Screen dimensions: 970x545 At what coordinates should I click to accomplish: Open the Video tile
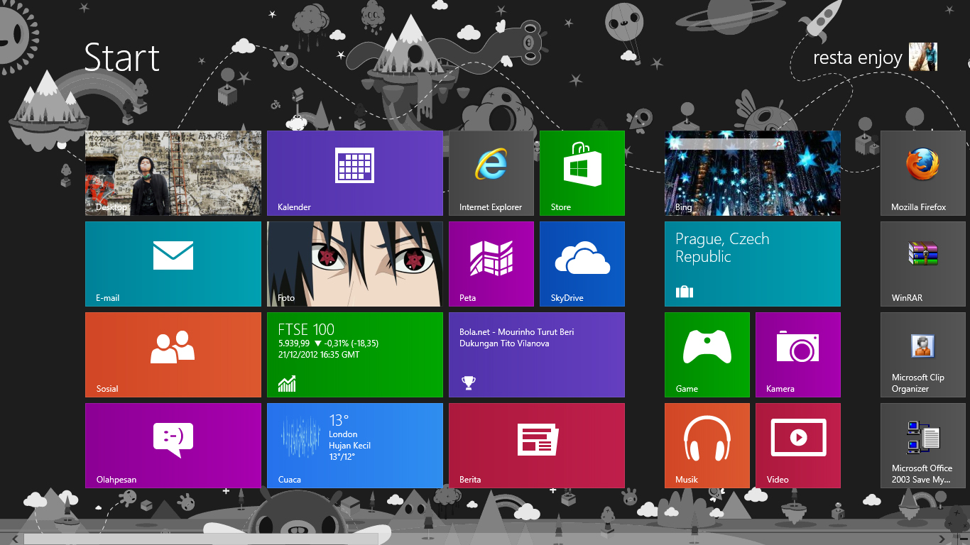(x=798, y=446)
